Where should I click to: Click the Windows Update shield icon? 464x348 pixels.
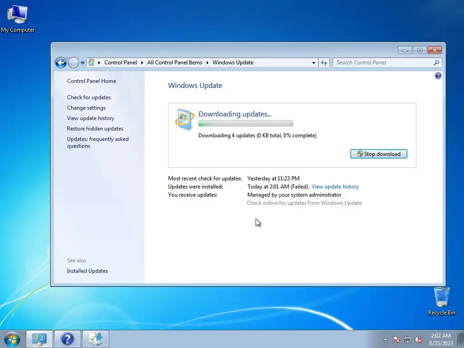[184, 120]
